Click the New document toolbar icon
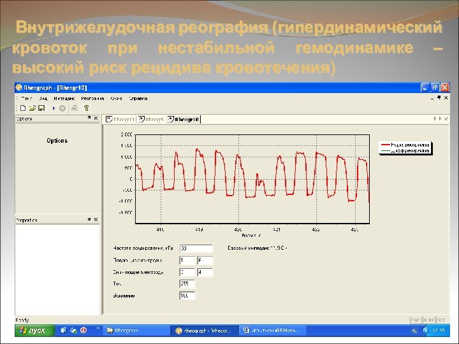 click(x=23, y=108)
